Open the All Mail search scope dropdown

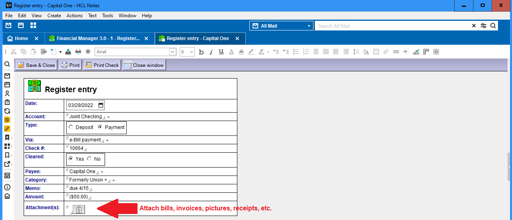click(x=309, y=26)
